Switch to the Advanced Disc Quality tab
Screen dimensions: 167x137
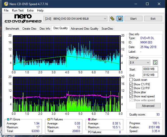point(85,29)
